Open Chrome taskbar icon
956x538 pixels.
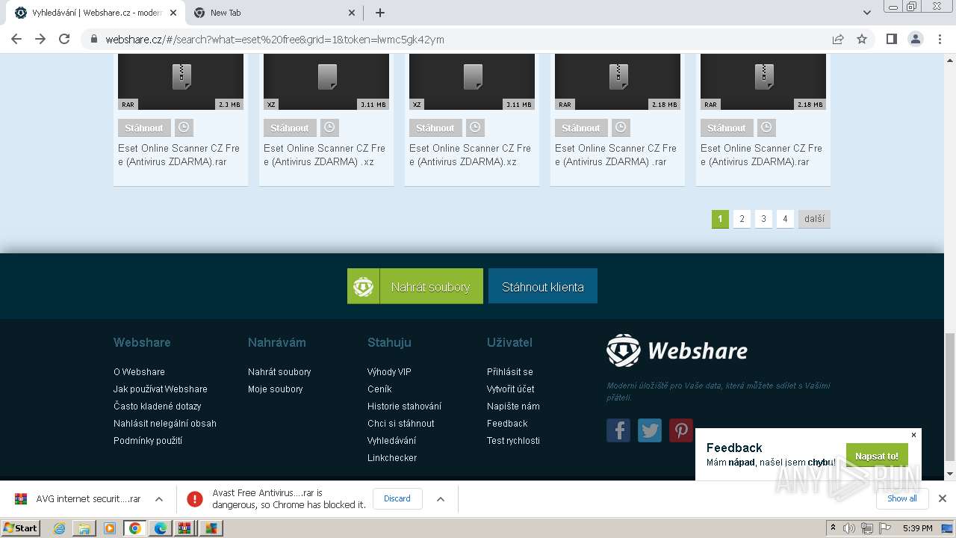(x=135, y=528)
